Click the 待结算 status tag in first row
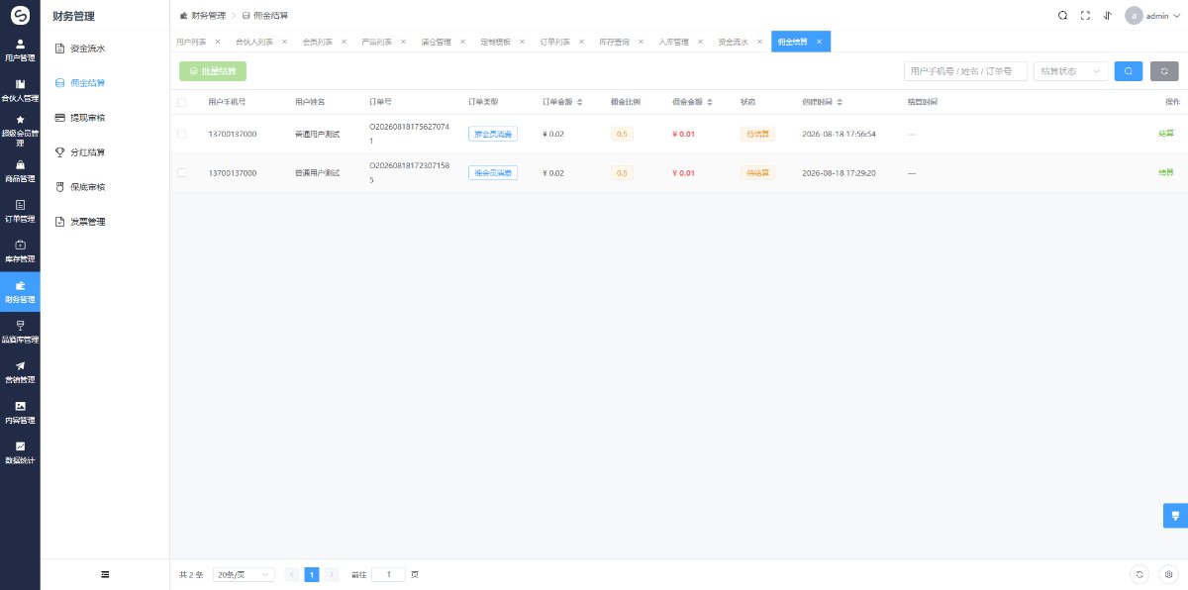The width and height of the screenshot is (1188, 590). coord(757,134)
